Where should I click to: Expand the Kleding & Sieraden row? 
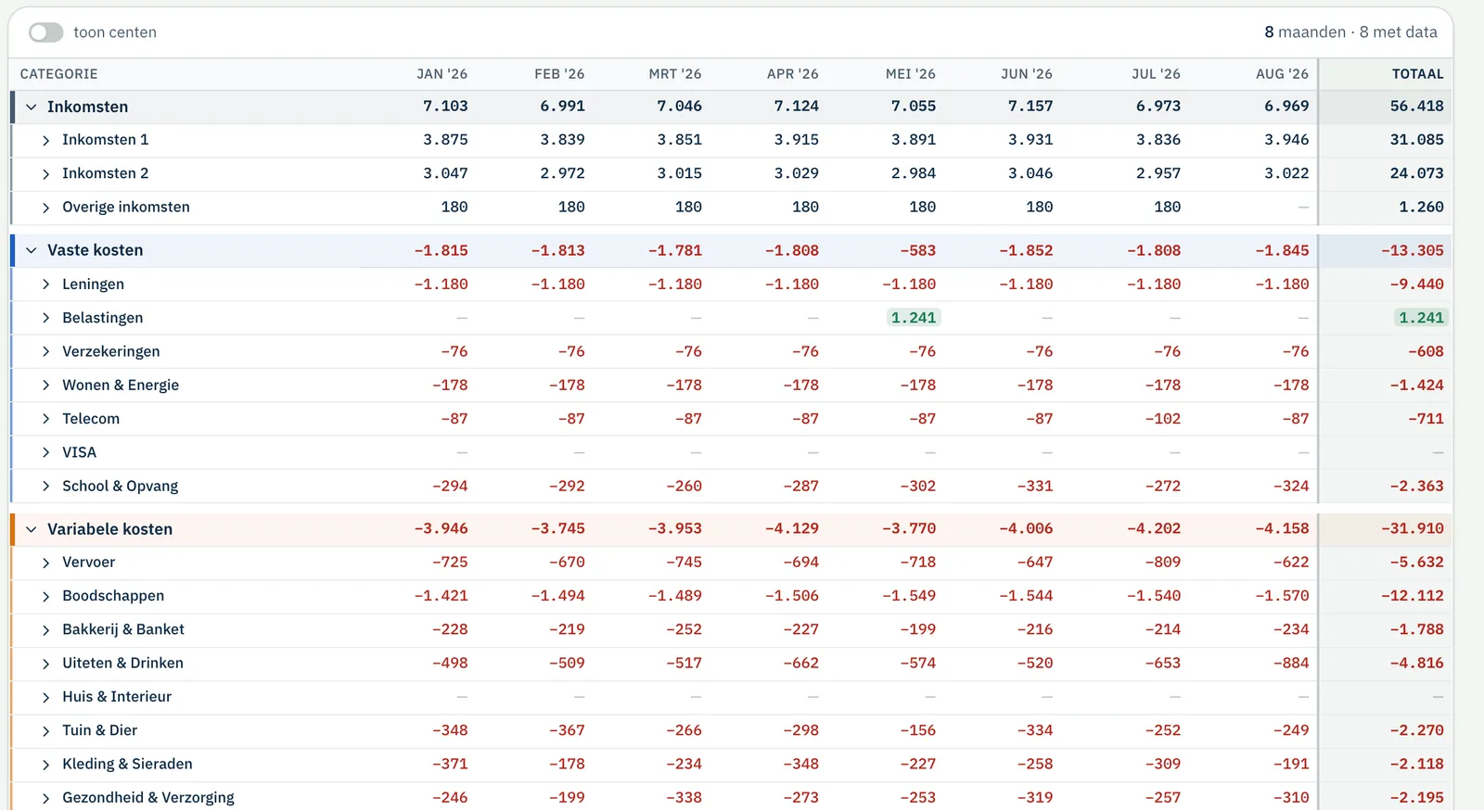(46, 765)
